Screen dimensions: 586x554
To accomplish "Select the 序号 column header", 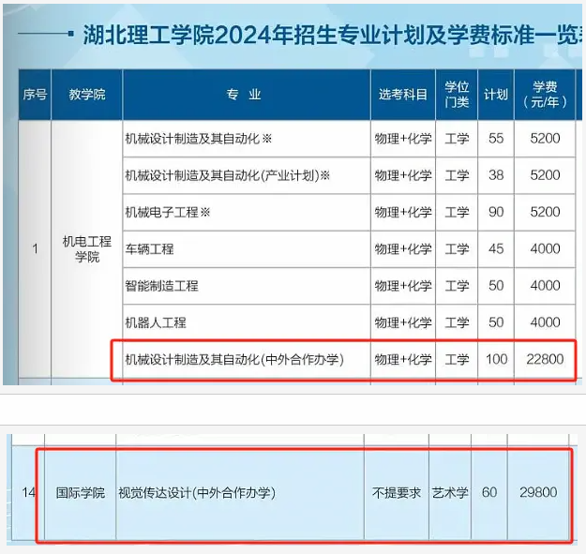I will pyautogui.click(x=35, y=95).
